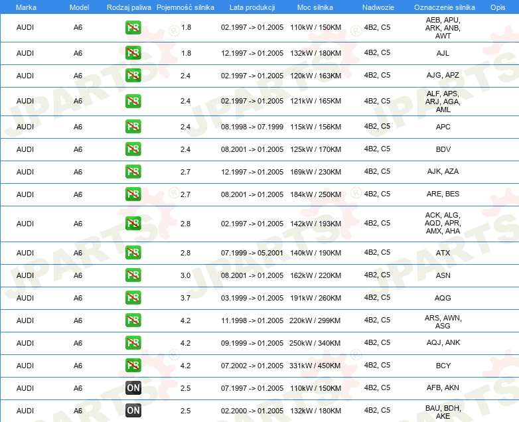Click power value 331kW / 450KM

coord(315,366)
